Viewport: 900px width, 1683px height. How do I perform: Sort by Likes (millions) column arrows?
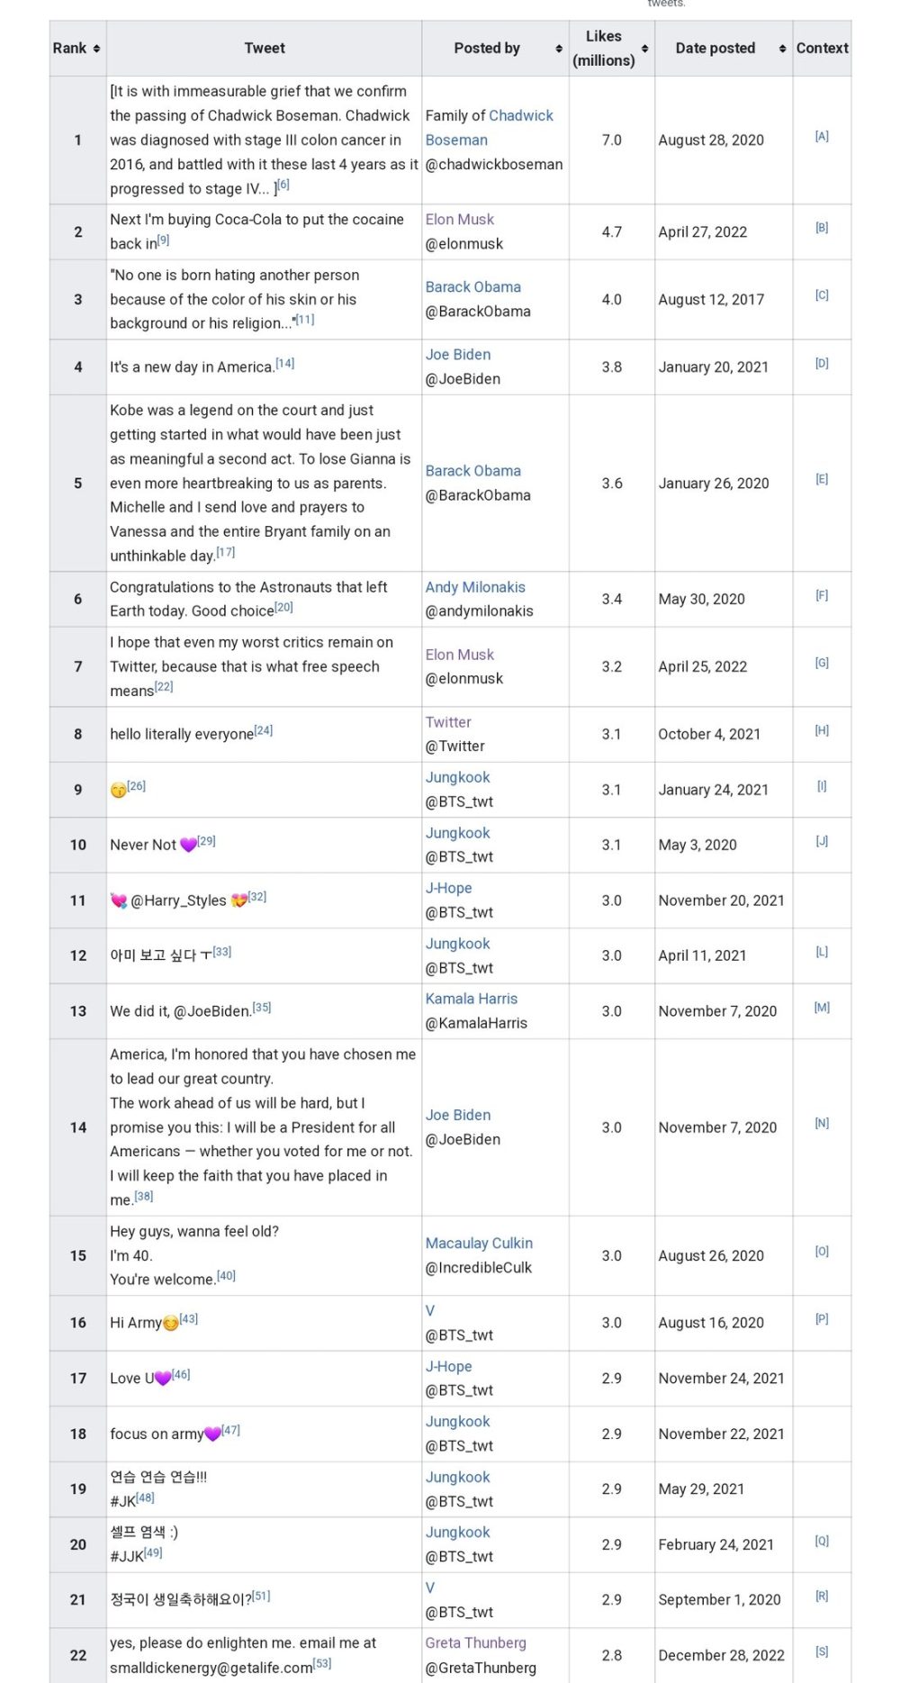644,49
